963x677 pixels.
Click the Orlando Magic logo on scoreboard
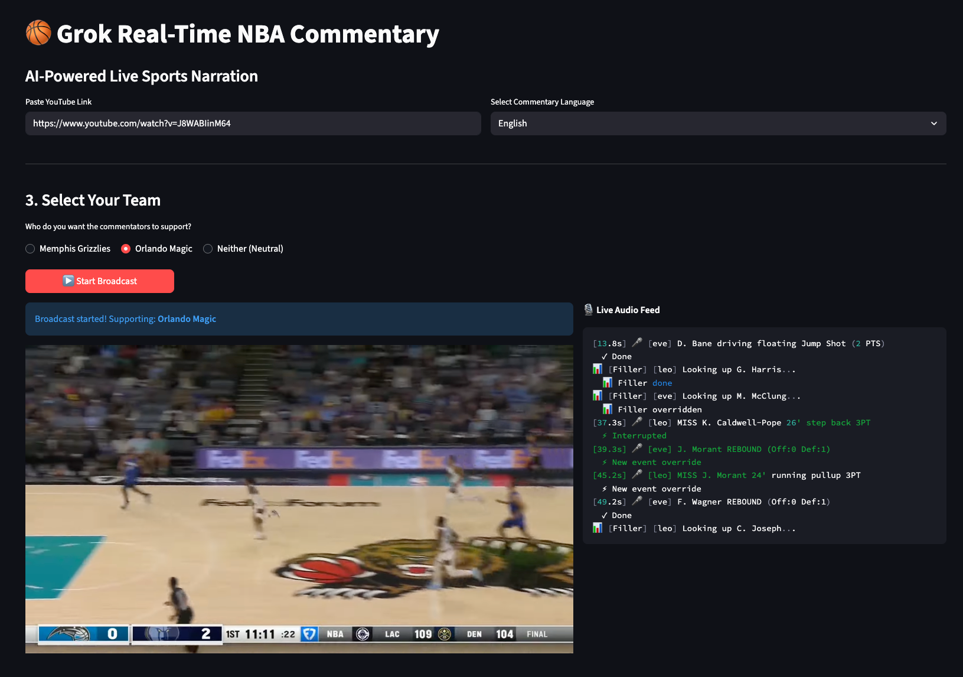tap(68, 634)
